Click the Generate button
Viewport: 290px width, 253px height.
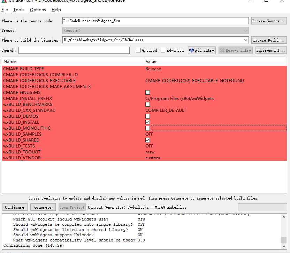[43, 207]
